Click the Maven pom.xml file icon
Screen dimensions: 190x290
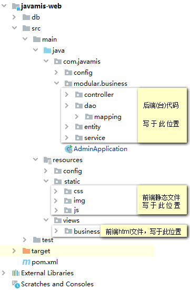point(26,262)
